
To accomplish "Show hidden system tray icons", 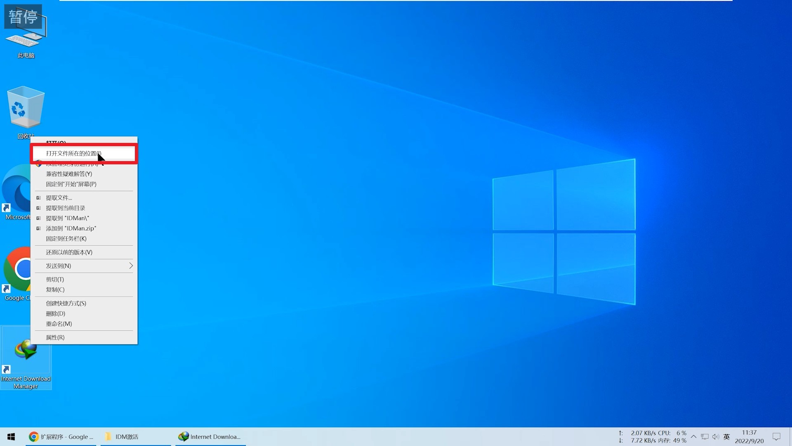I will coord(693,437).
